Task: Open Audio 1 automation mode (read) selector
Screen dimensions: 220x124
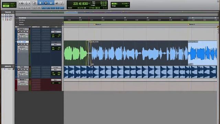Action: (x=25, y=37)
